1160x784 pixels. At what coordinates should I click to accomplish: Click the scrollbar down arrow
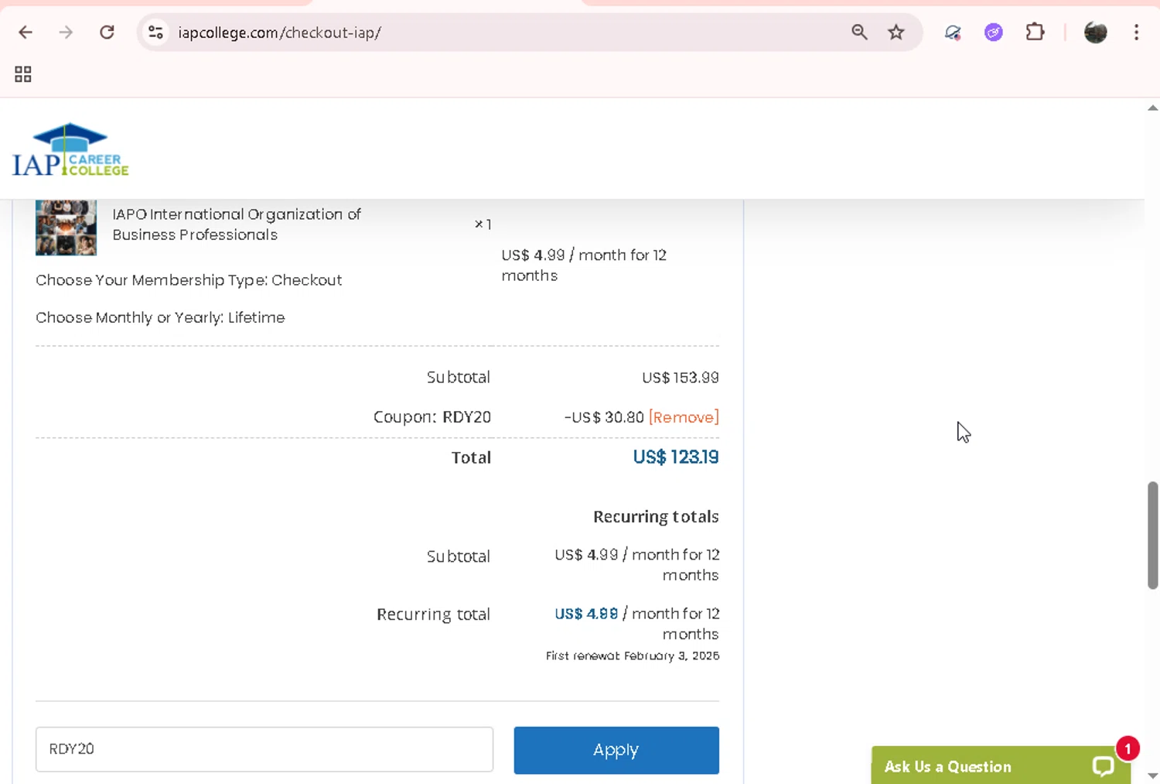point(1152,775)
